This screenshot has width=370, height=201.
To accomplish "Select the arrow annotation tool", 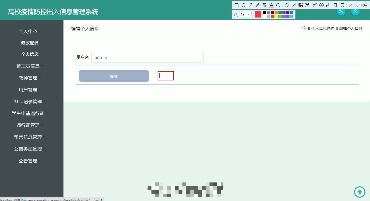I will (x=251, y=5).
